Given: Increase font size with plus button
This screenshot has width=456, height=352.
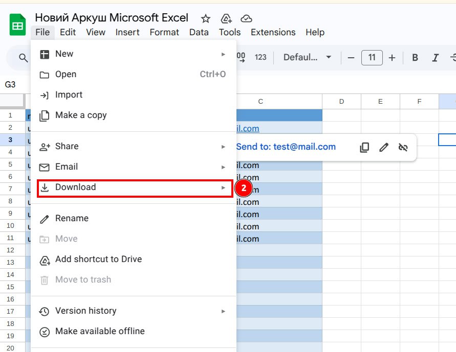Looking at the screenshot, I should click(x=392, y=58).
